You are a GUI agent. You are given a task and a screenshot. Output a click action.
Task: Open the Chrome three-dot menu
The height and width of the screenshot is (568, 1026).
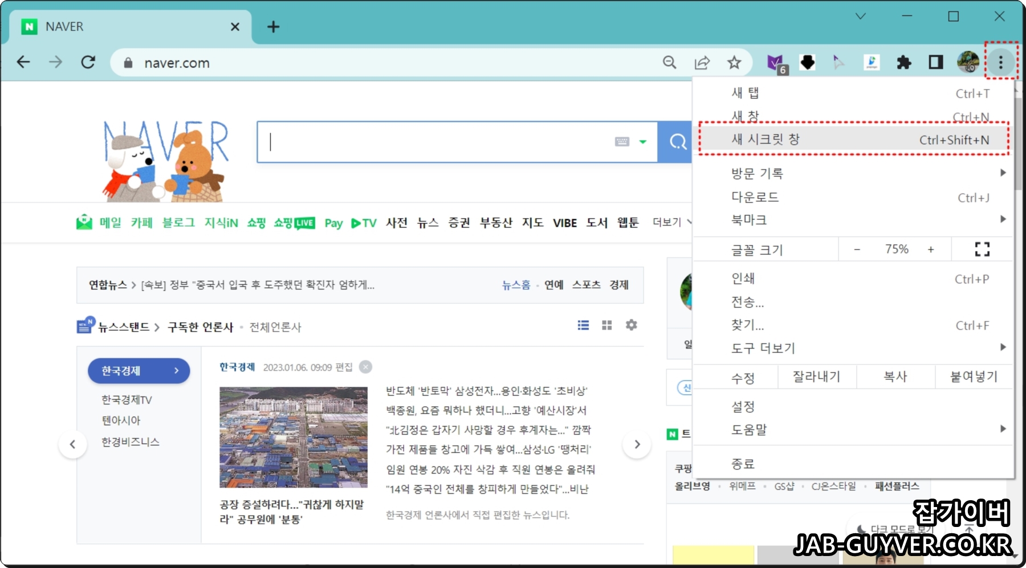point(1000,62)
